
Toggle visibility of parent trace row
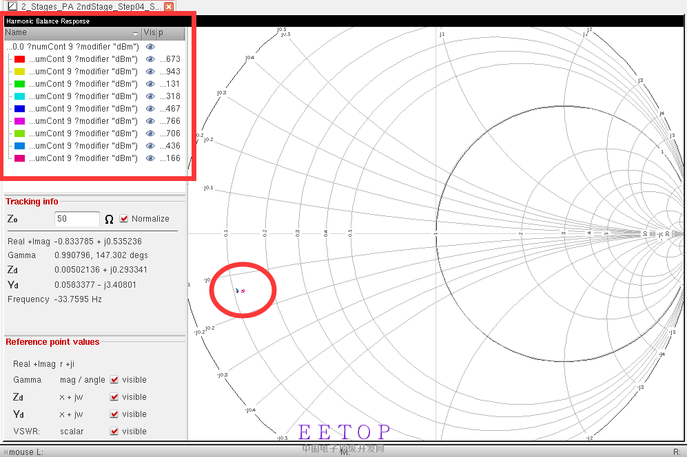[x=150, y=47]
